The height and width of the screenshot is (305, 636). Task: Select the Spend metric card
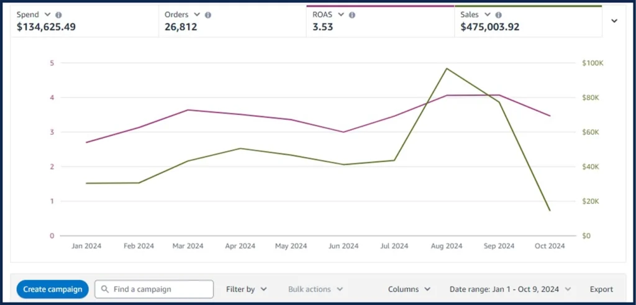point(84,22)
